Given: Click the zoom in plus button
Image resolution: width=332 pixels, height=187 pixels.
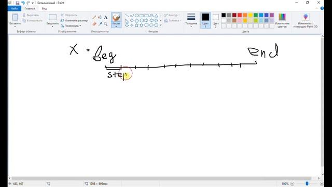Looking at the screenshot, I should [x=322, y=184].
